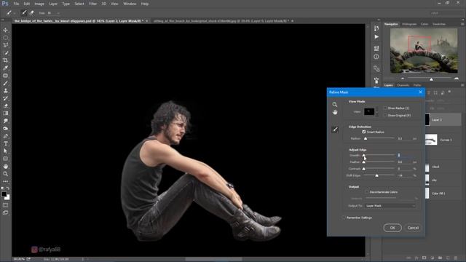Select the Type tool
The width and height of the screenshot is (466, 262).
[x=6, y=143]
